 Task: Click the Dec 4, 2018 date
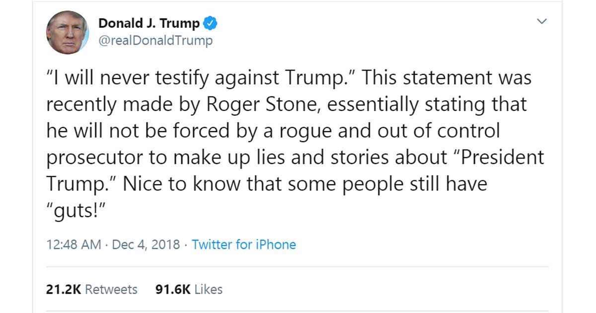coord(146,244)
